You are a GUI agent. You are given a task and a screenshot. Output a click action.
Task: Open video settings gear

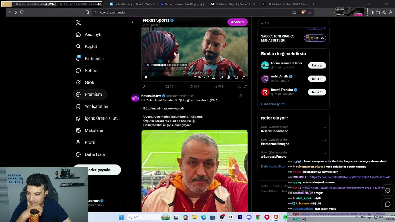click(x=228, y=77)
